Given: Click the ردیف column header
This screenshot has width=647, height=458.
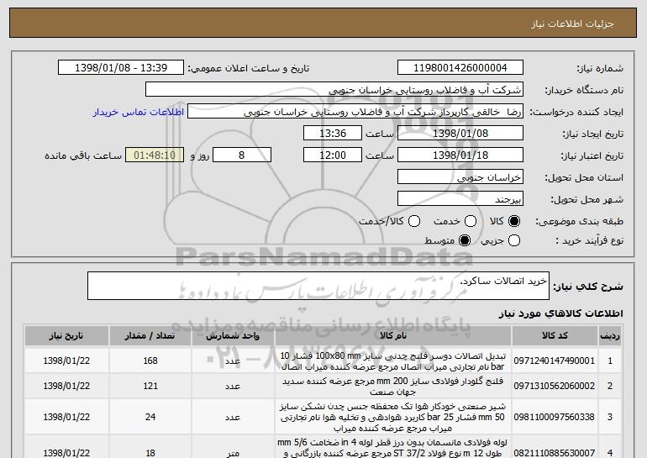Looking at the screenshot, I should point(610,336).
